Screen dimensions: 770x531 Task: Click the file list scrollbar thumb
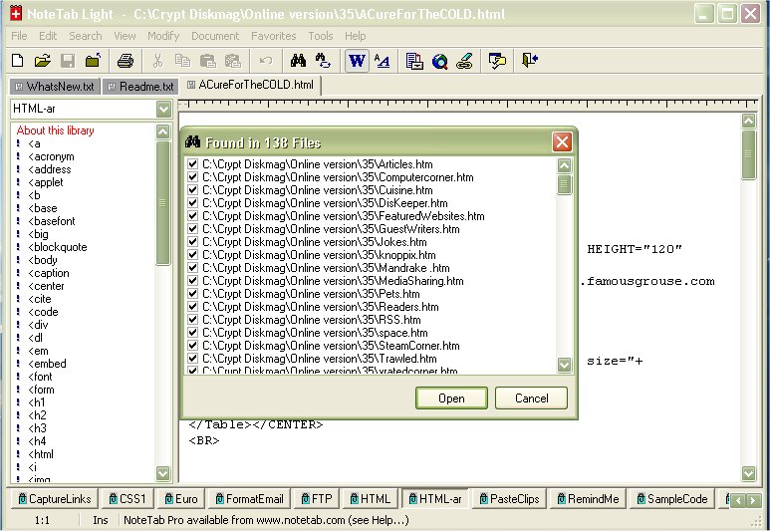tap(564, 184)
